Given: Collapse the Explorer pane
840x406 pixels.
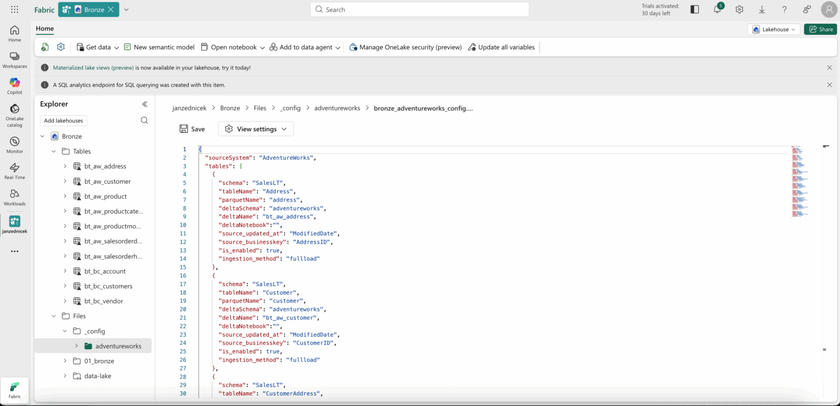Looking at the screenshot, I should tap(145, 104).
